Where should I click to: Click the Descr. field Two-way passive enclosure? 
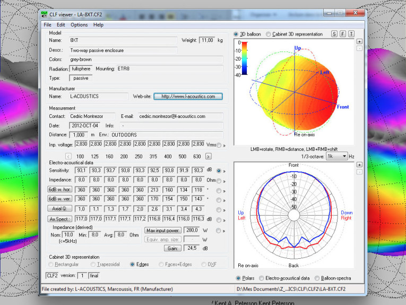[123, 50]
